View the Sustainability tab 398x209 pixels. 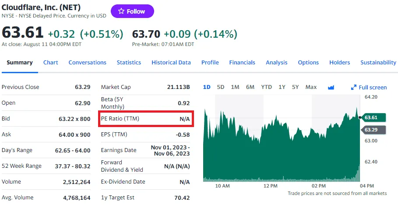[378, 62]
